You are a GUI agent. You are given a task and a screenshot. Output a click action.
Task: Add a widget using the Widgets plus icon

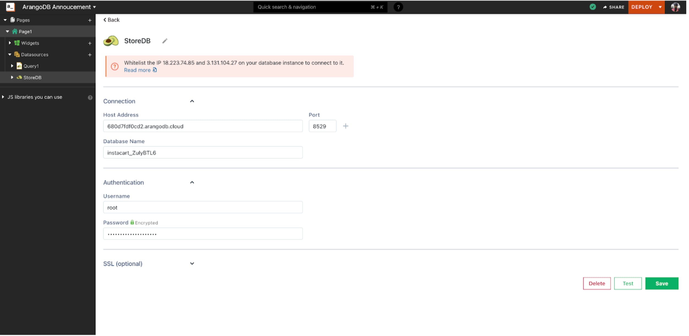pos(90,43)
